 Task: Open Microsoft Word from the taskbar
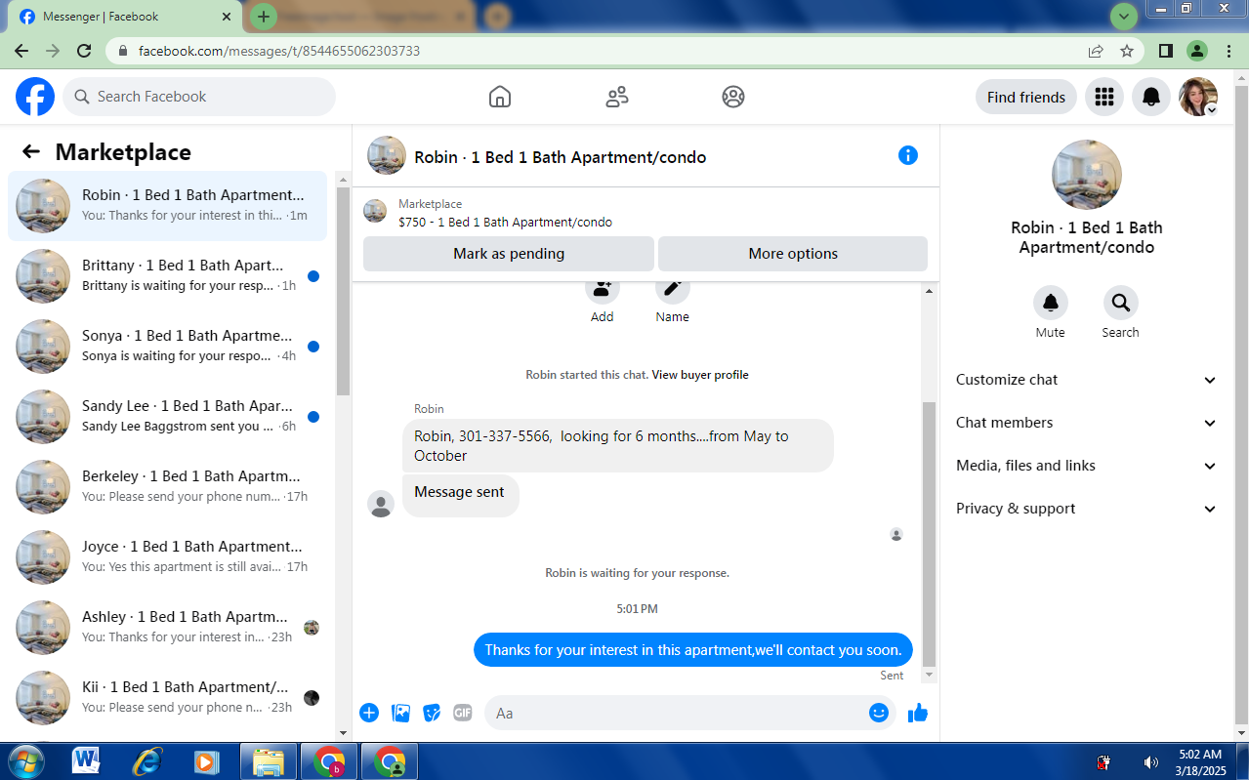tap(86, 761)
